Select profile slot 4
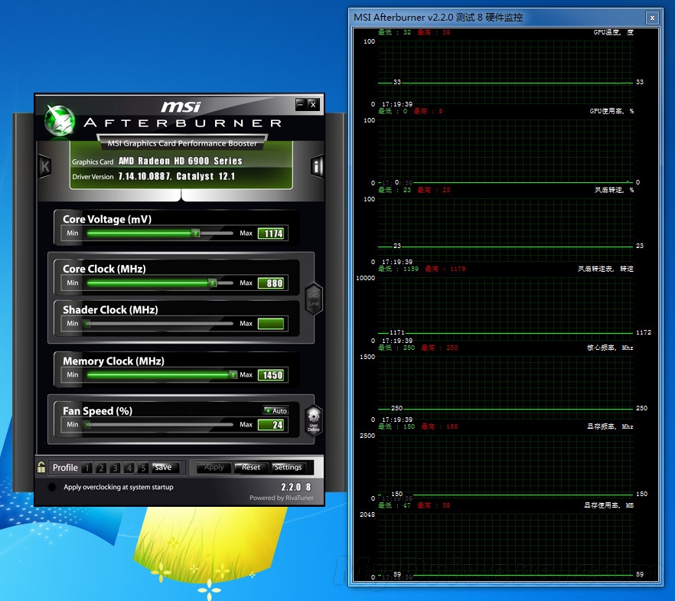 point(129,468)
